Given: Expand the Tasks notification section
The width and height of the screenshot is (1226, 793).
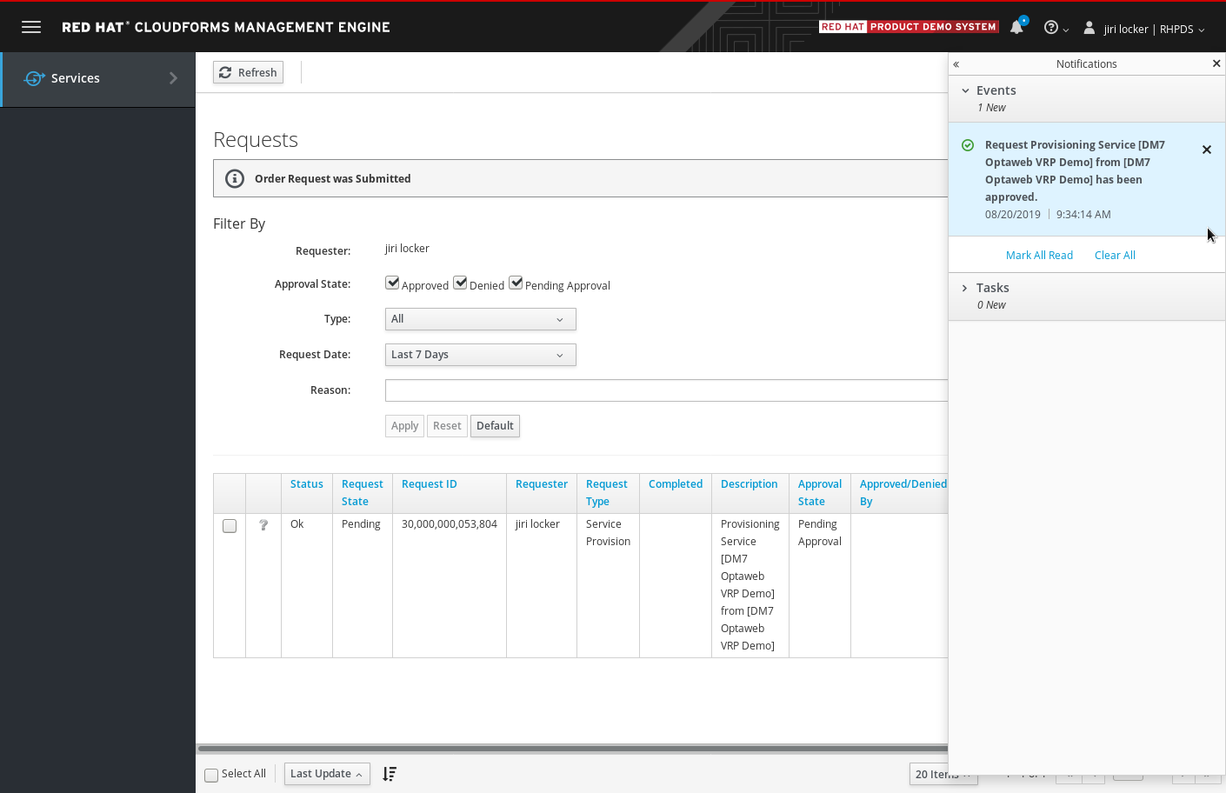Looking at the screenshot, I should point(992,288).
